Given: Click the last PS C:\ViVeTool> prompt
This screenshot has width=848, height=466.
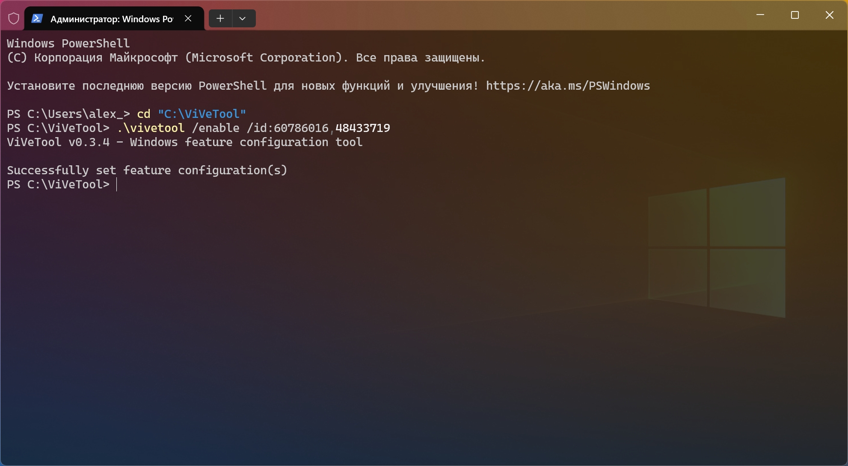Looking at the screenshot, I should click(58, 185).
